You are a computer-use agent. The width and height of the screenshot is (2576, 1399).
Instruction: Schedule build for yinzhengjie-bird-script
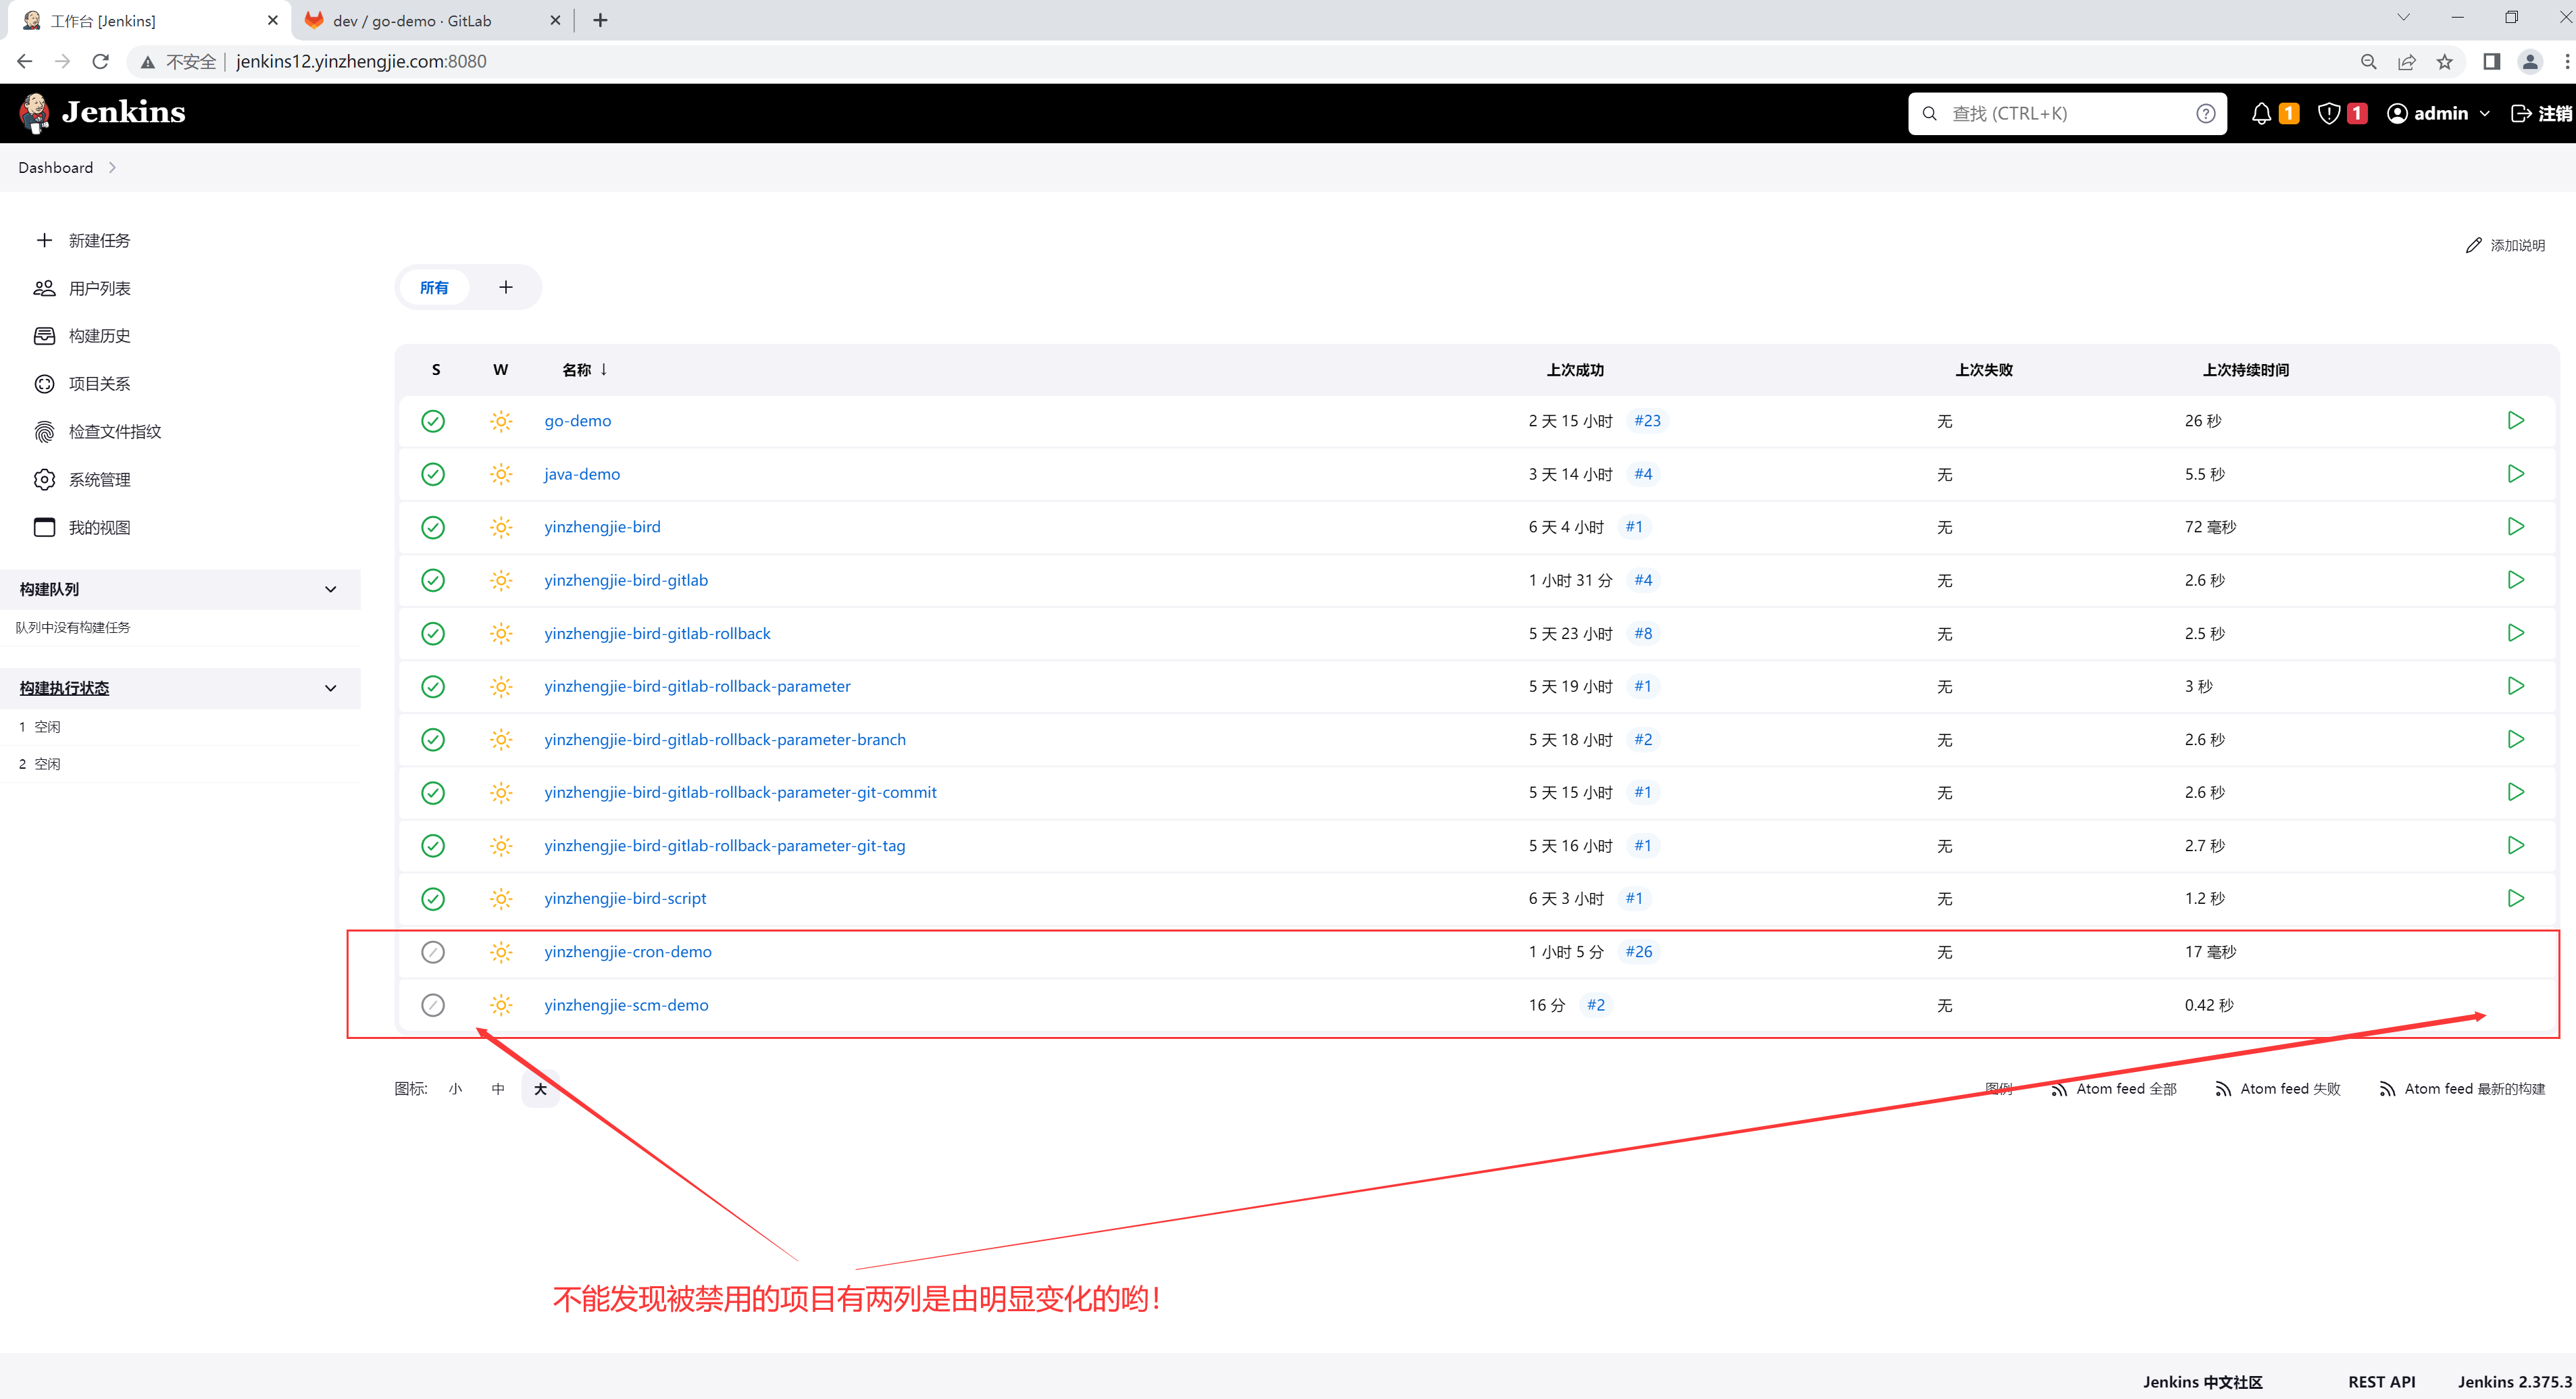point(2515,898)
